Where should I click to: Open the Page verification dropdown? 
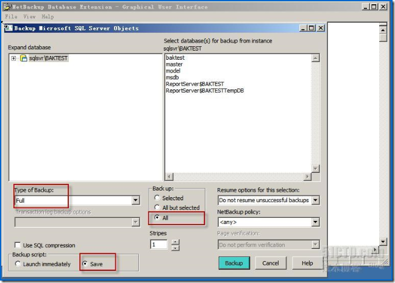315,245
